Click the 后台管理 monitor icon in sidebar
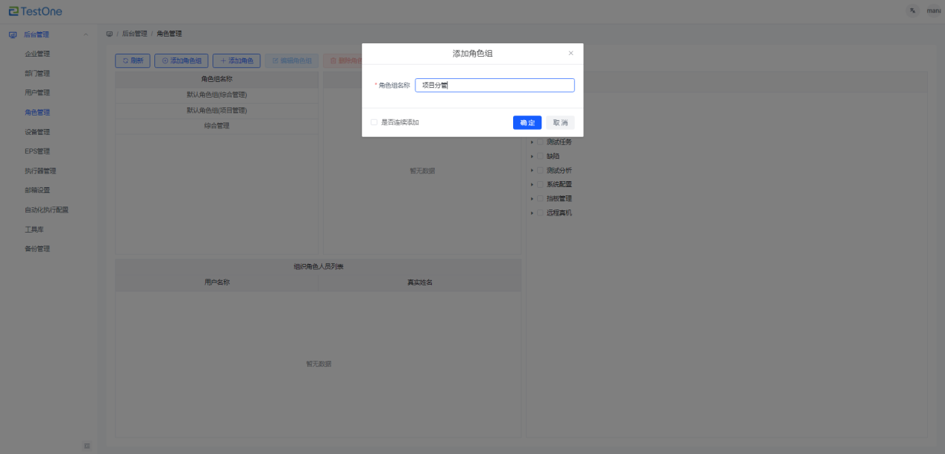Screen dimensions: 945x454 coord(13,34)
